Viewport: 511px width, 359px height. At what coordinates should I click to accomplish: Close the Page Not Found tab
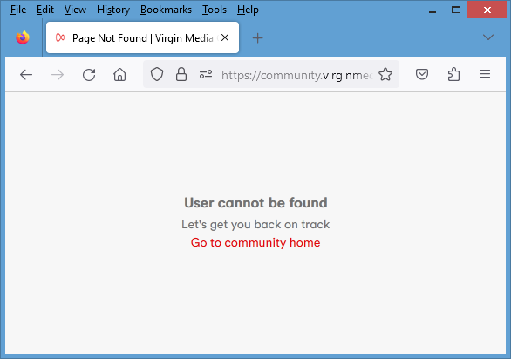(225, 37)
